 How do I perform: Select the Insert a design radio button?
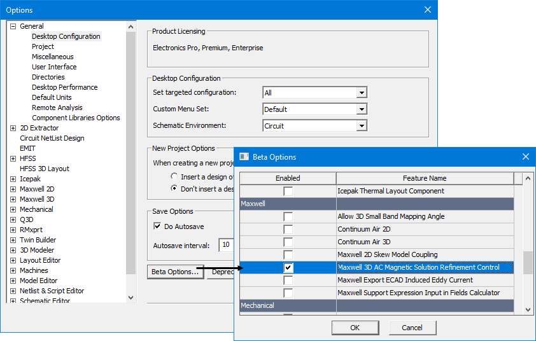pyautogui.click(x=174, y=177)
